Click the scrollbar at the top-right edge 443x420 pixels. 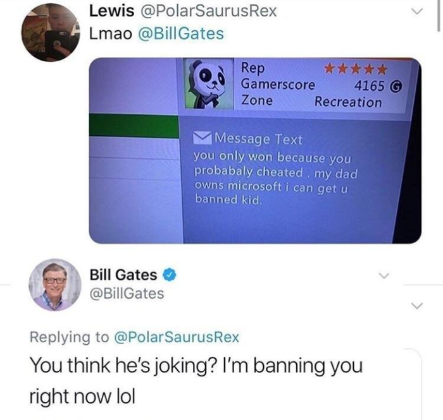(439, 16)
